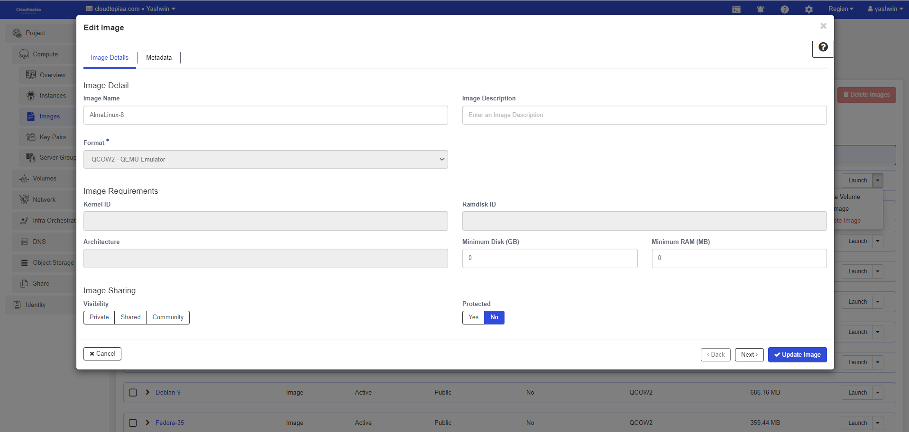Viewport: 909px width, 432px height.
Task: Open the Format dropdown
Action: coord(266,160)
